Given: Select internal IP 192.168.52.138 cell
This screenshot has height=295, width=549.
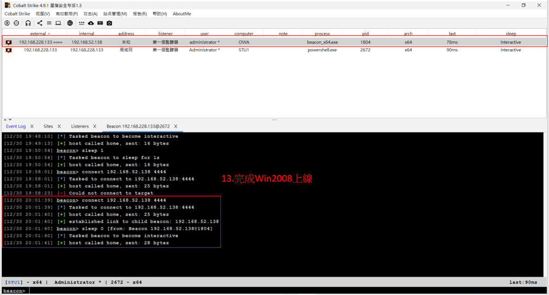Looking at the screenshot, I should click(87, 42).
